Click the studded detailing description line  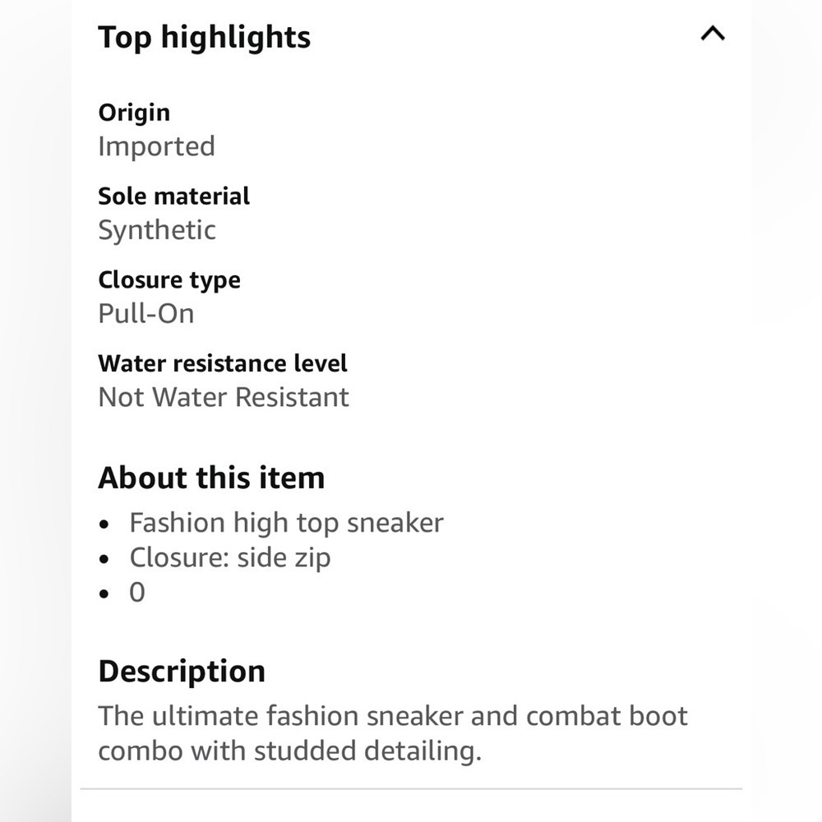pyautogui.click(x=290, y=750)
